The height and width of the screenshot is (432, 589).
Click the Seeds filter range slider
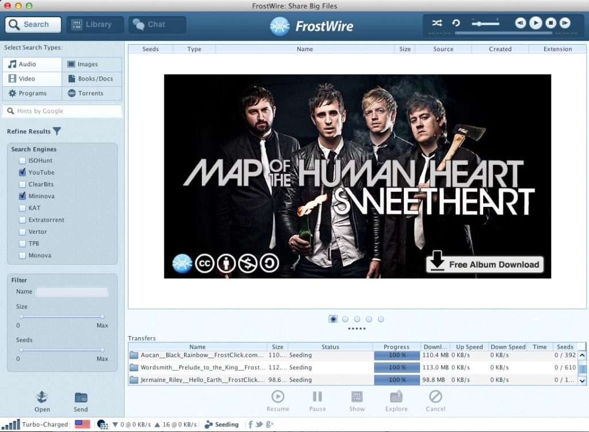62,350
